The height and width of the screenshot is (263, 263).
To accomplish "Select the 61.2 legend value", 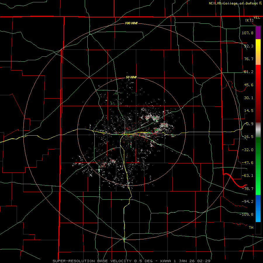I will click(249, 72).
